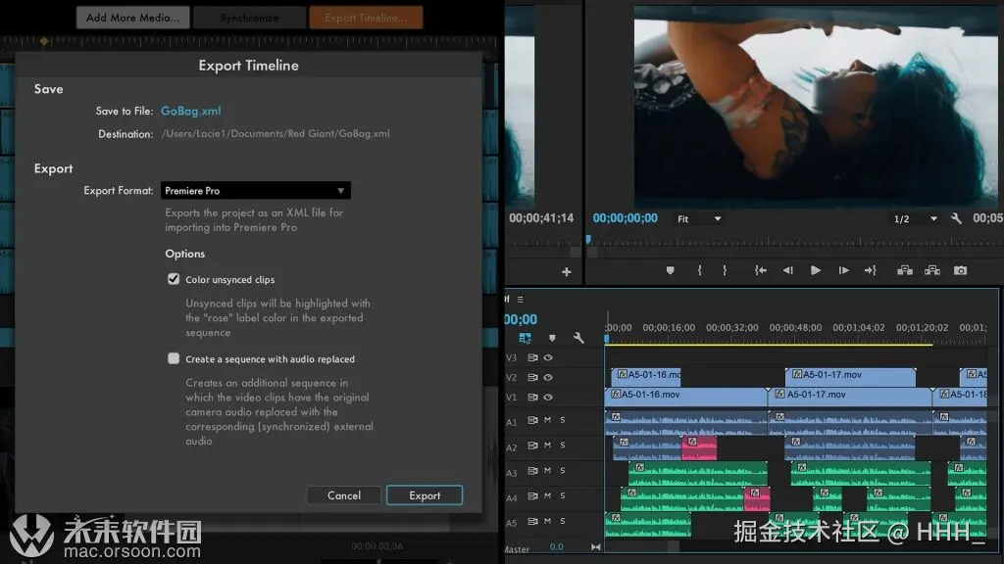Add a marker in the timeline header
Viewport: 1004px width, 564px height.
[552, 338]
